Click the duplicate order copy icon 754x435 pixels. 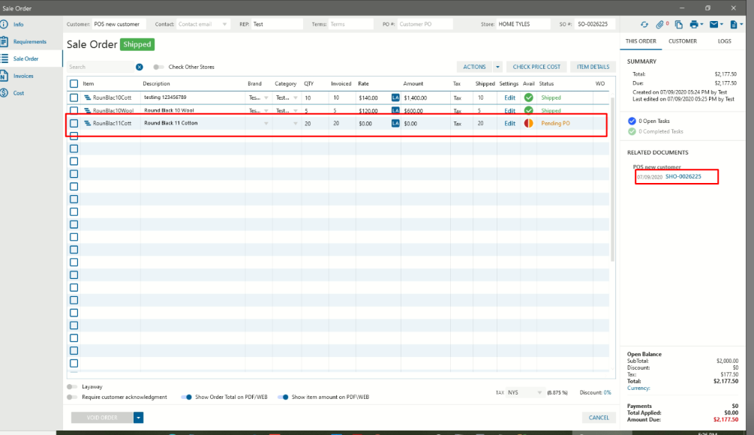pyautogui.click(x=678, y=25)
